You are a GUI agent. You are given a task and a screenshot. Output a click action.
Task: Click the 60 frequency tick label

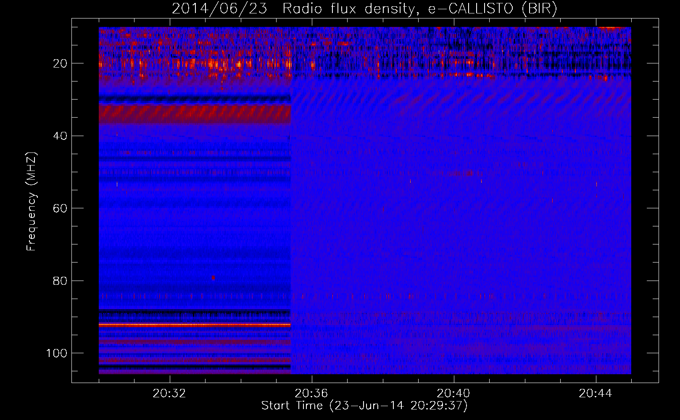(61, 208)
